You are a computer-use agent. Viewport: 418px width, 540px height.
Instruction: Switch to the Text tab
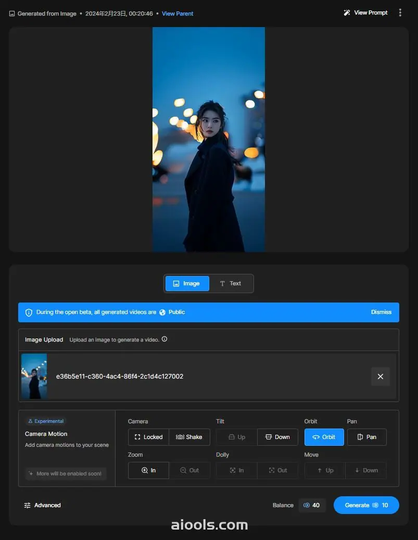point(230,284)
